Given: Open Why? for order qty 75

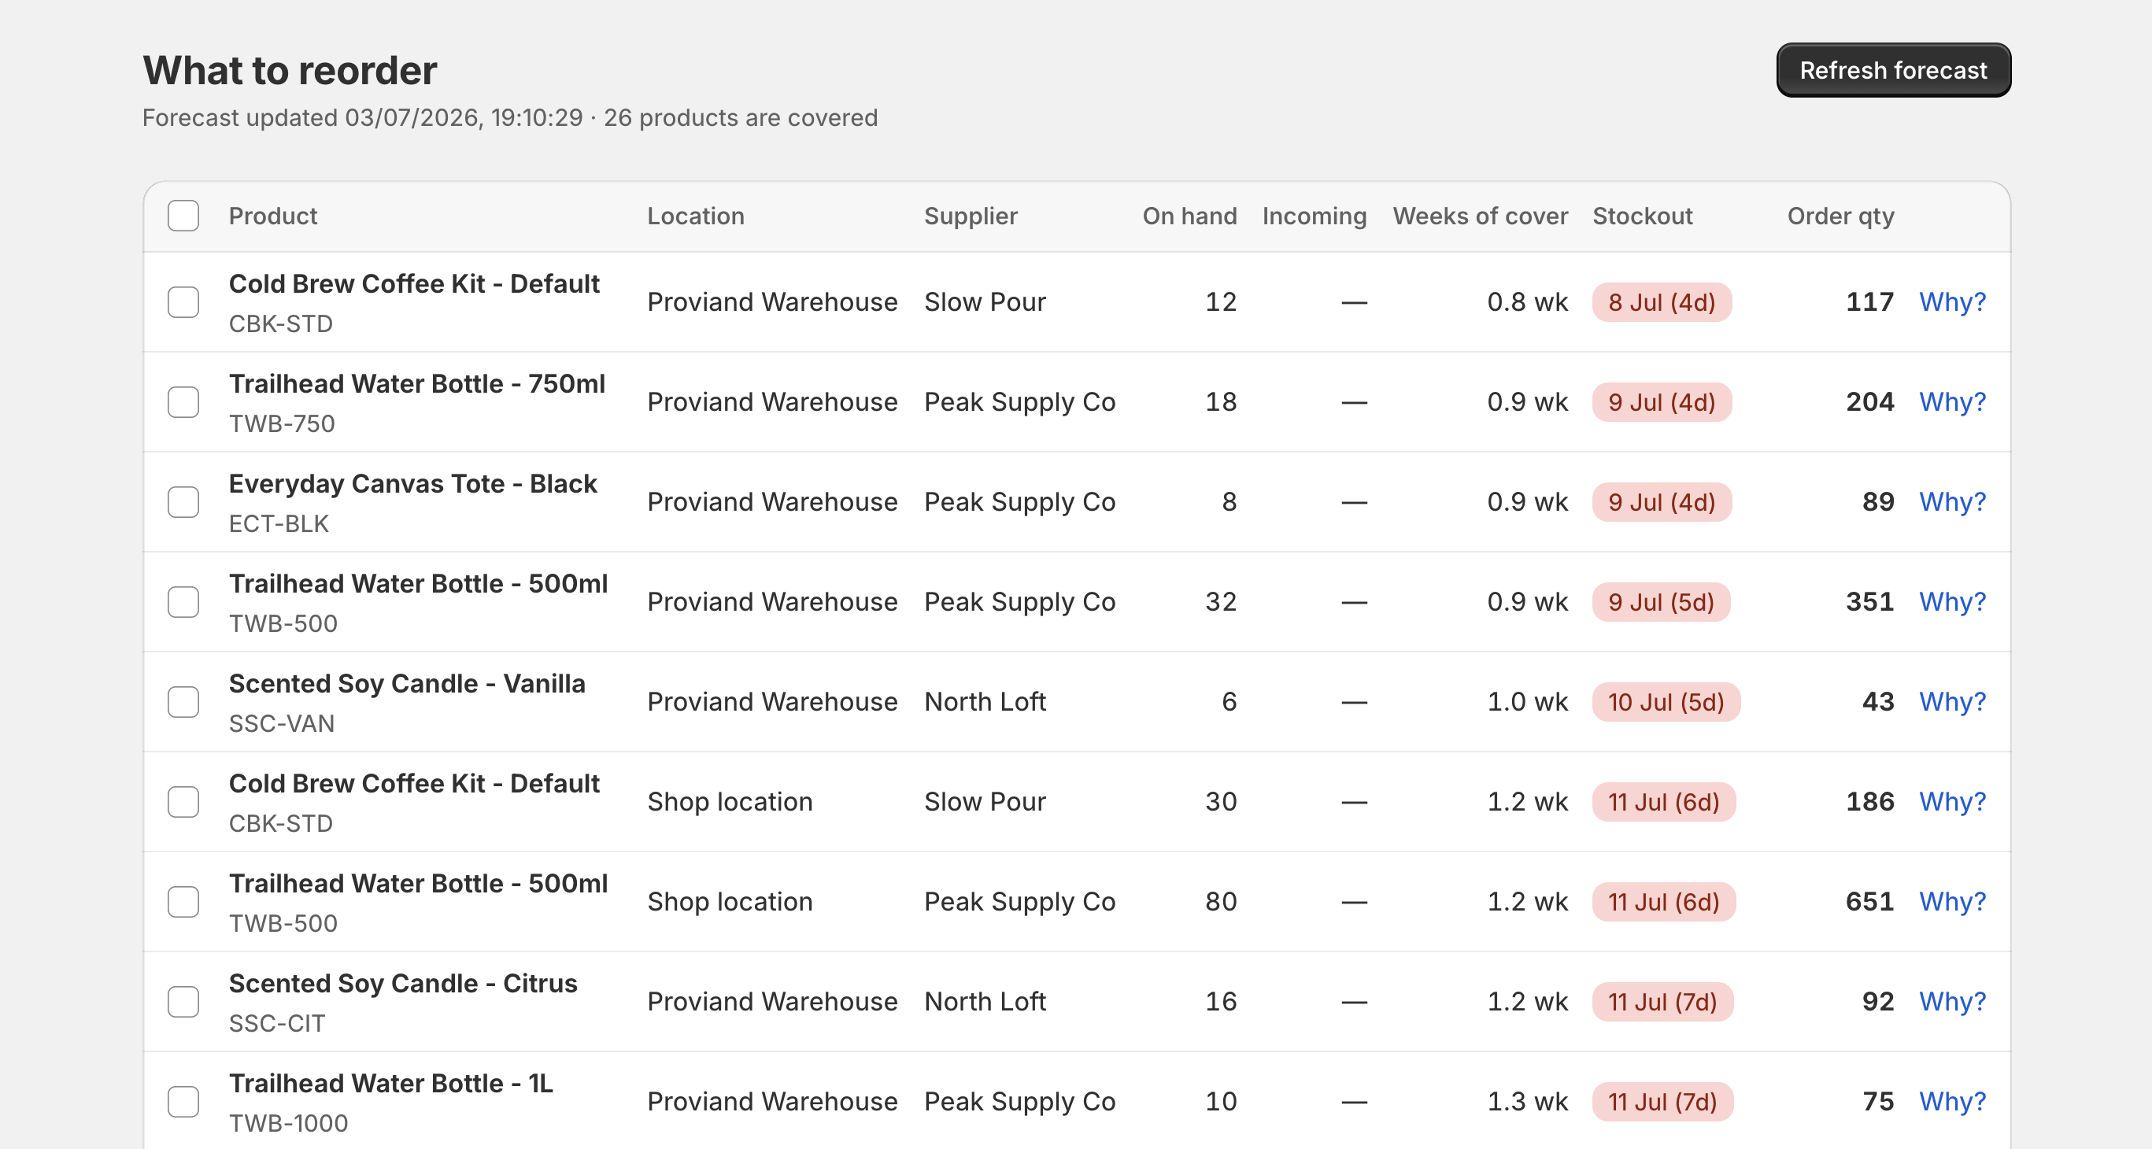Looking at the screenshot, I should pos(1951,1102).
